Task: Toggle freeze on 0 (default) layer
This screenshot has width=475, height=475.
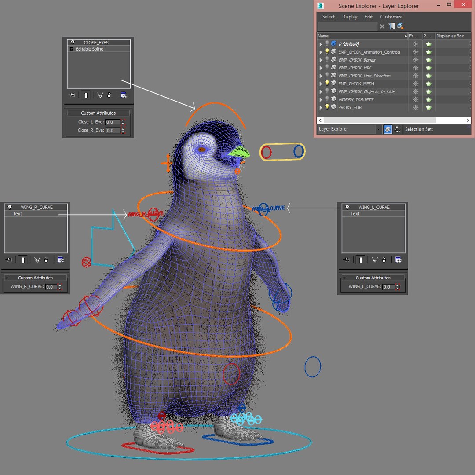Action: [415, 44]
